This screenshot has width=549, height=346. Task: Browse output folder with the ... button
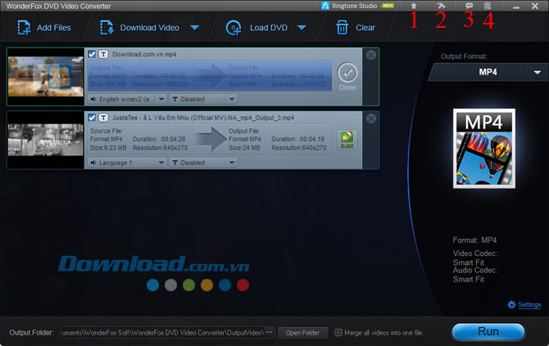click(270, 332)
